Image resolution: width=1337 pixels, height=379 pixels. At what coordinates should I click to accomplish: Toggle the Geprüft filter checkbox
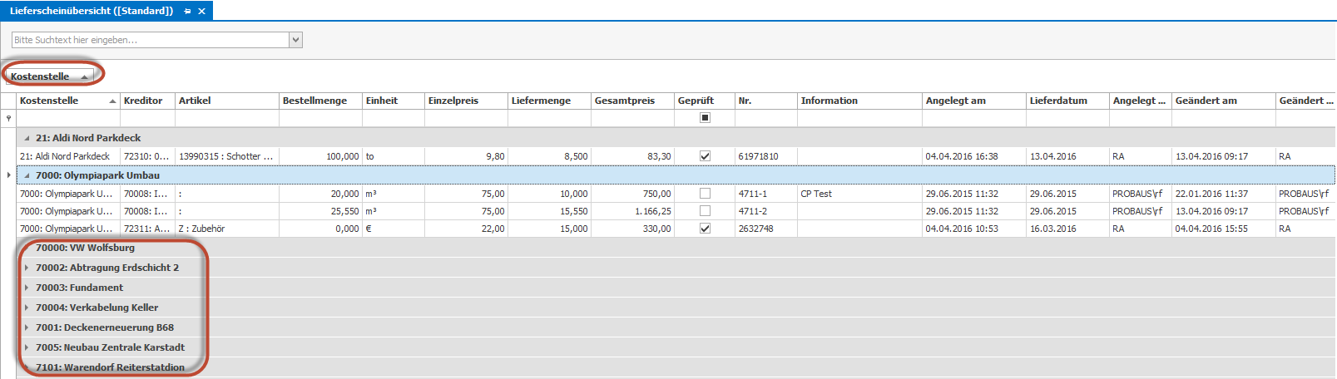[705, 118]
